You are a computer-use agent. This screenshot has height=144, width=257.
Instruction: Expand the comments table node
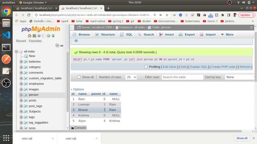pyautogui.click(x=21, y=73)
